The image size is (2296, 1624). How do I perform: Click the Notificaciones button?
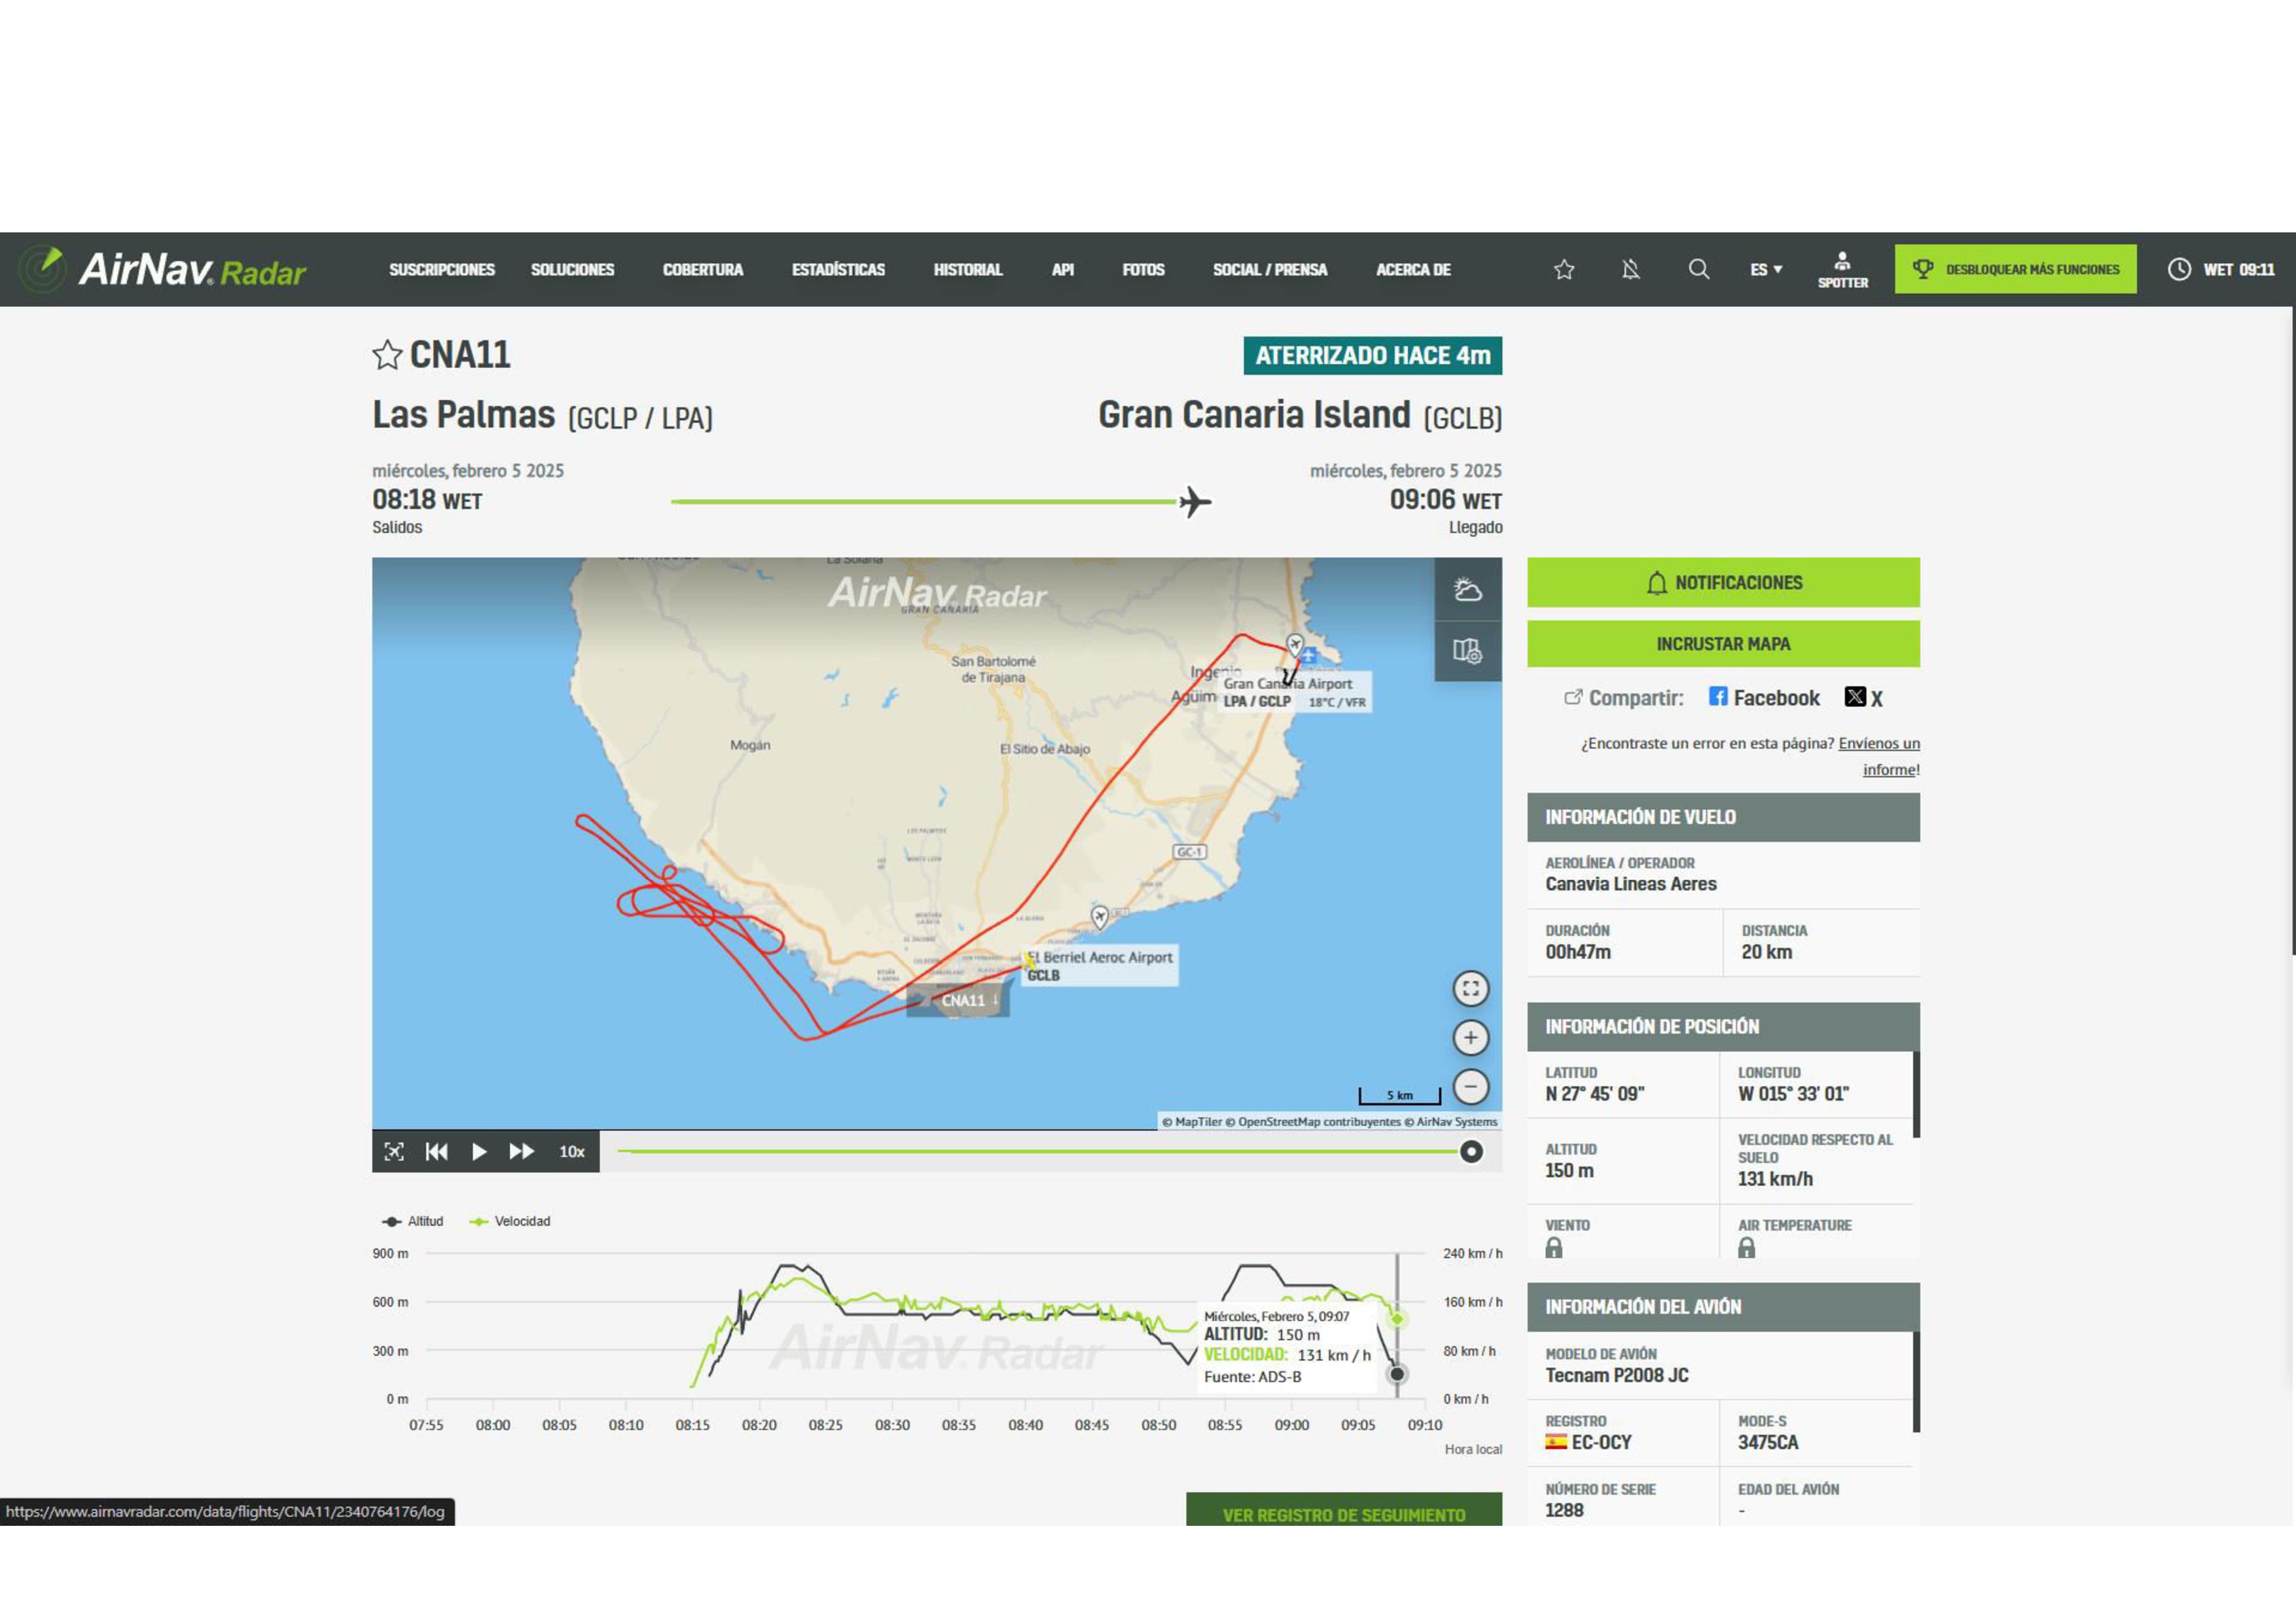1723,582
